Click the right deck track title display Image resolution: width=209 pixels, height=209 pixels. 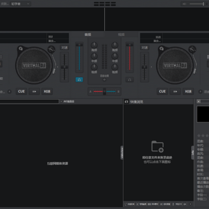[186, 36]
